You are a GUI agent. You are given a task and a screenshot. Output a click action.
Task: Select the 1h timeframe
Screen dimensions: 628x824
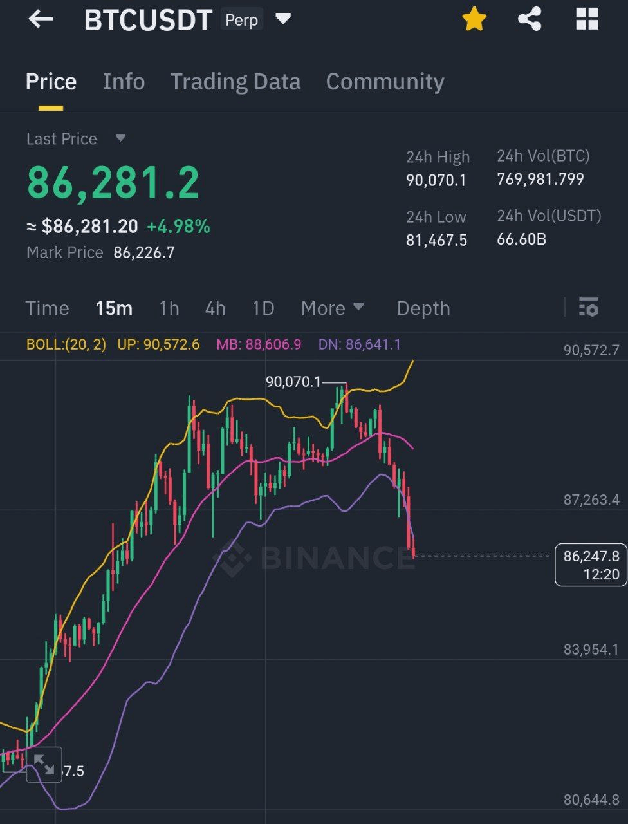[169, 308]
